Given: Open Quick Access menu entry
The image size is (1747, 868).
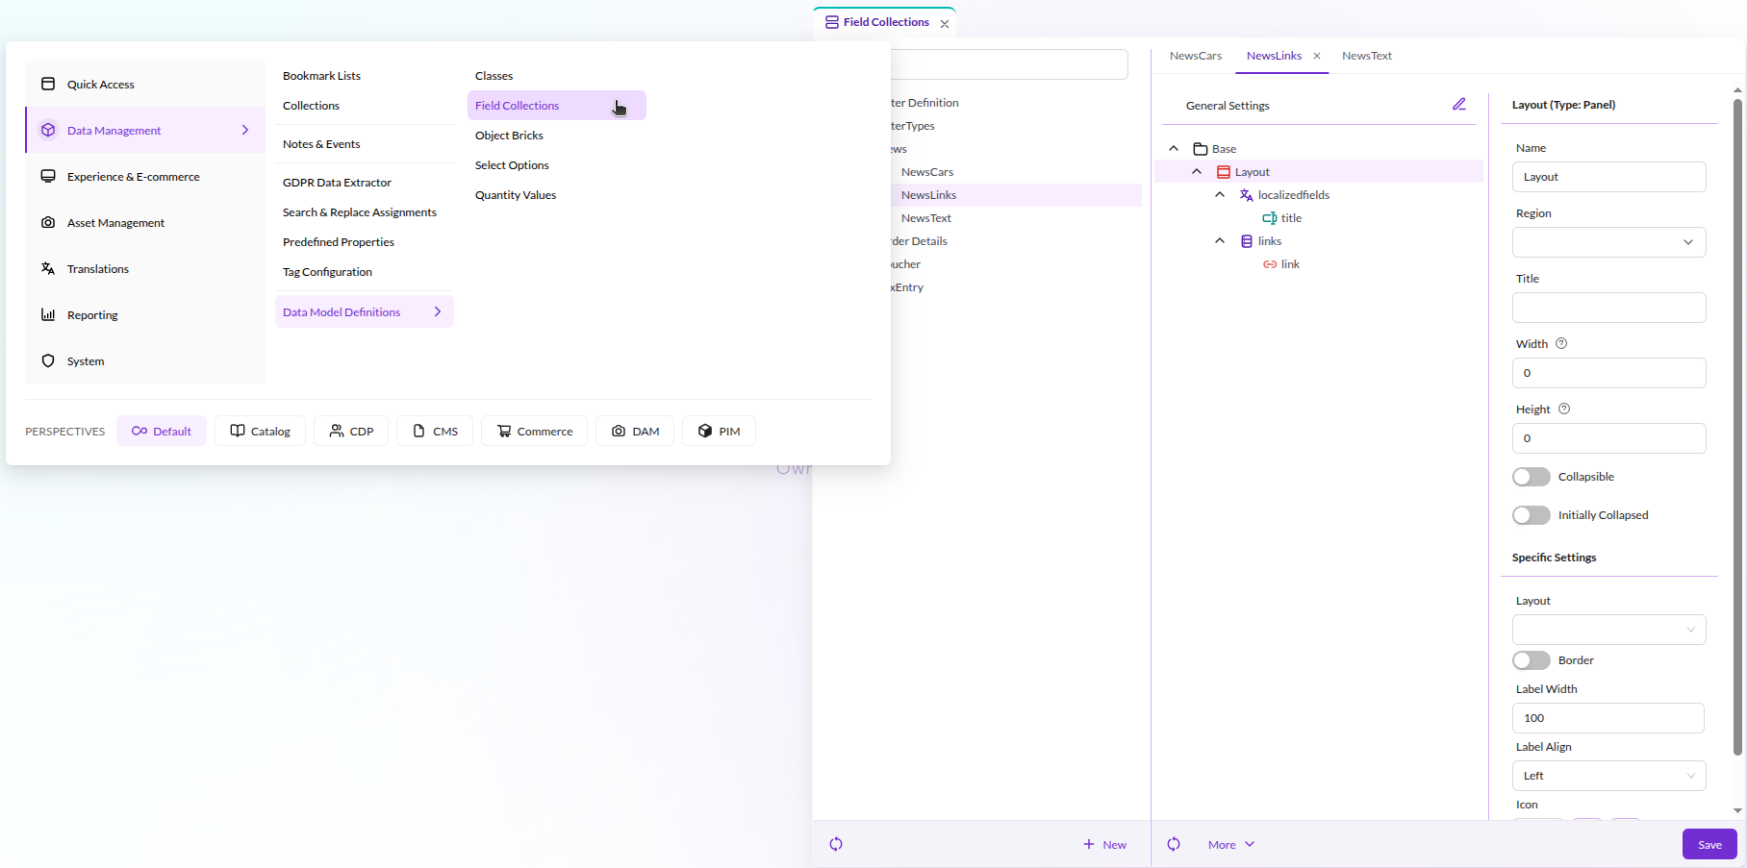Looking at the screenshot, I should [144, 84].
